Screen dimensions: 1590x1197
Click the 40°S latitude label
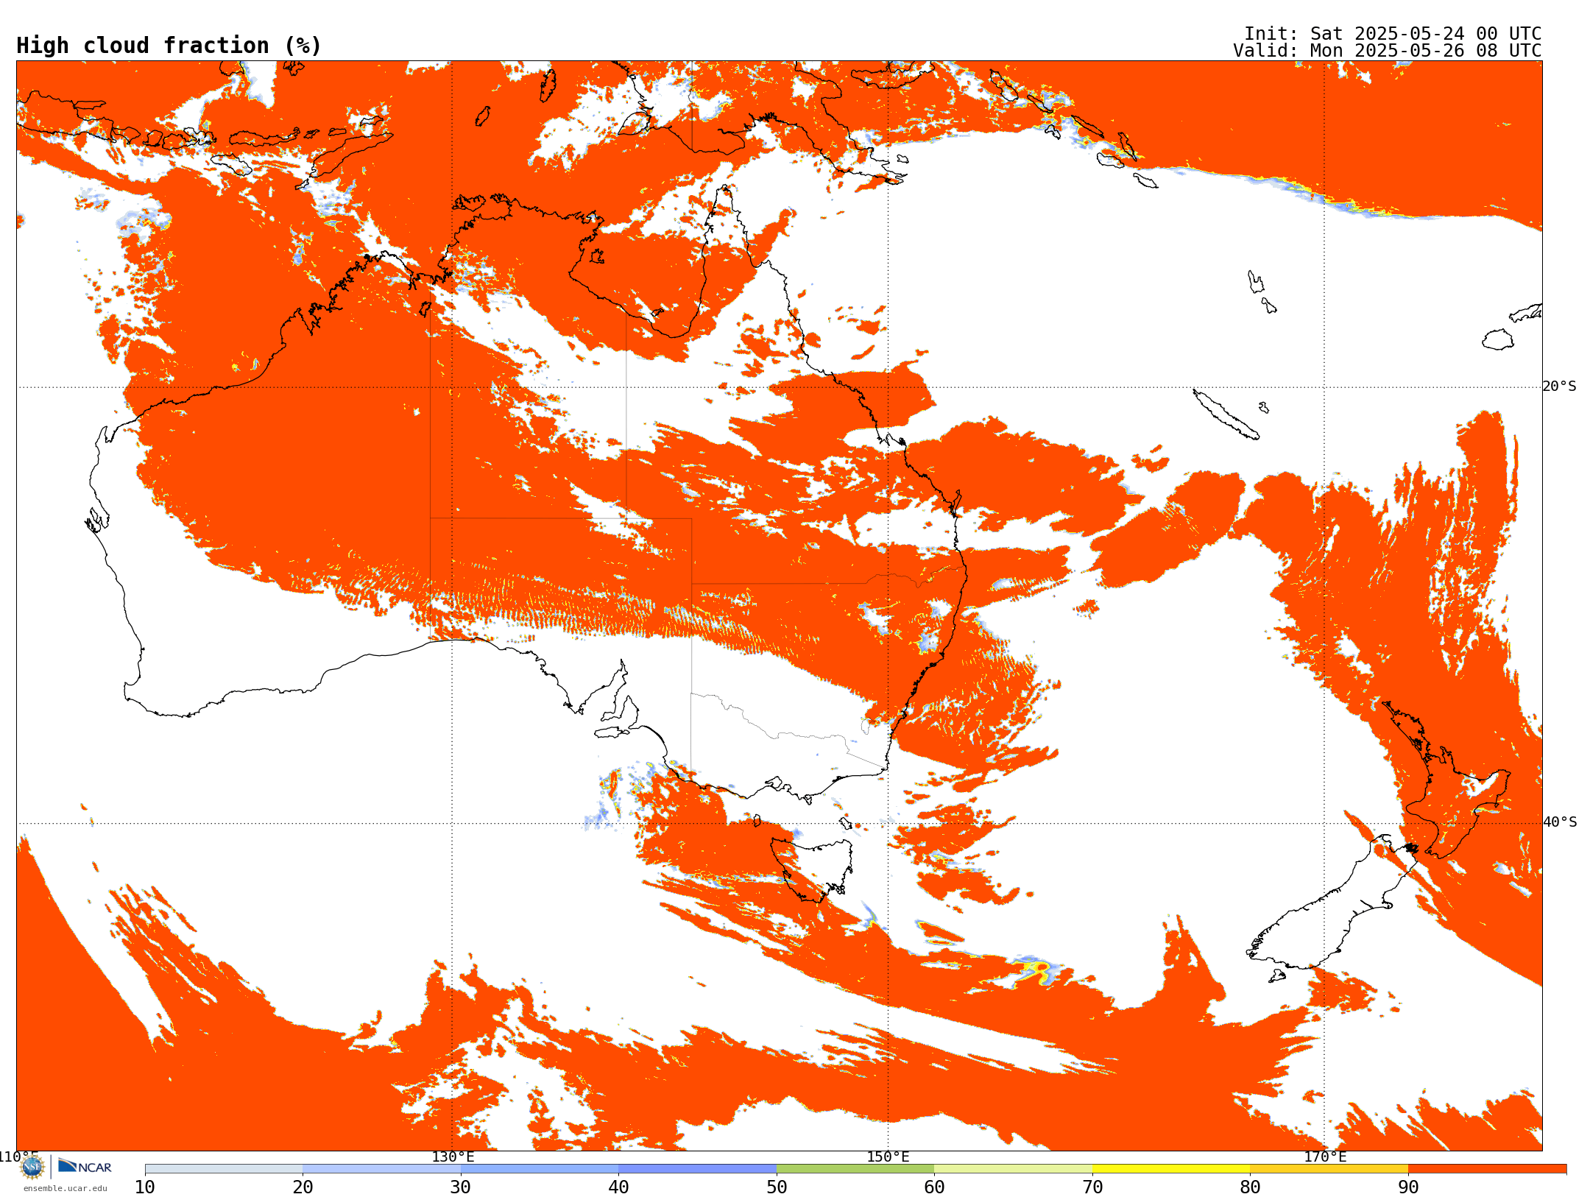point(1560,822)
